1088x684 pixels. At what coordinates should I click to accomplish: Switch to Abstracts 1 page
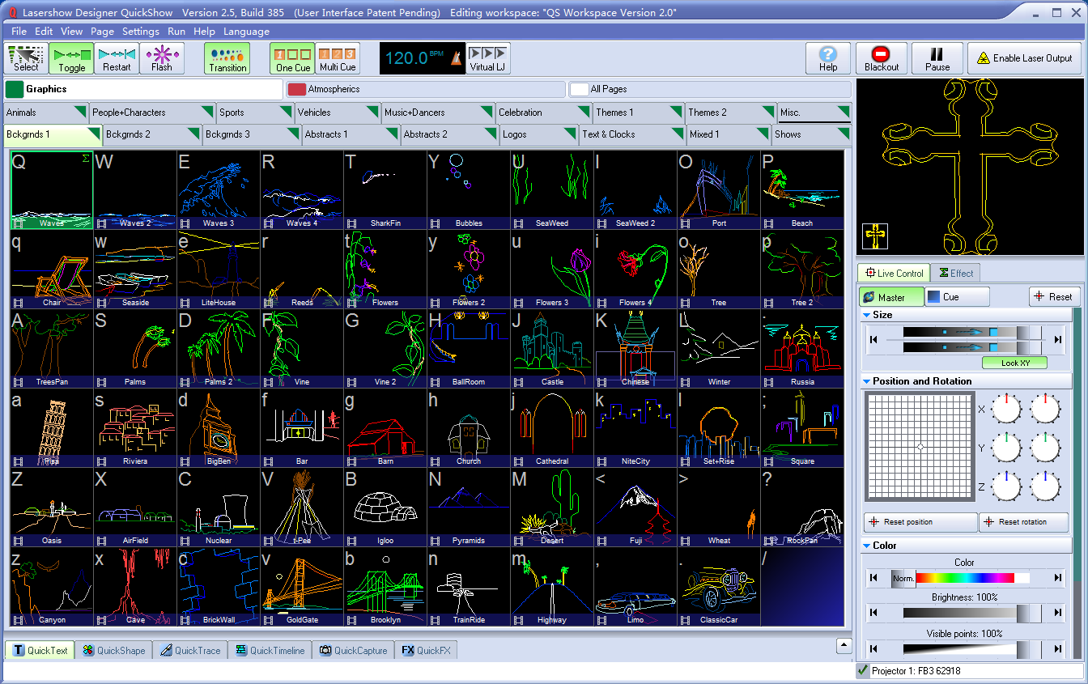351,134
